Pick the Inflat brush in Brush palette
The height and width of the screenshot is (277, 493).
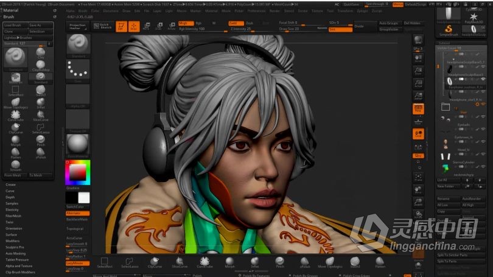click(41, 103)
